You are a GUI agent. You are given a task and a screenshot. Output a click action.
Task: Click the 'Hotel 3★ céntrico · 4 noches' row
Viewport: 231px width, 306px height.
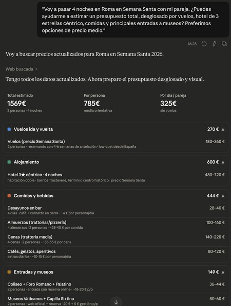[x=116, y=177]
